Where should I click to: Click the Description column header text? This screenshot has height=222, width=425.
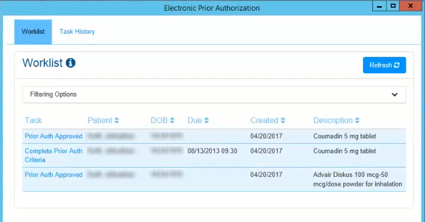click(333, 121)
